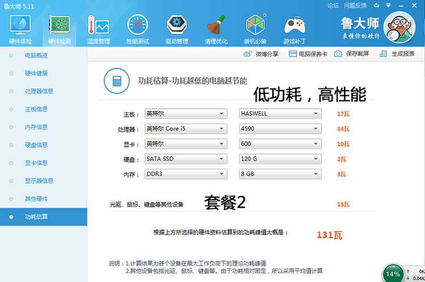Image resolution: width=425 pixels, height=282 pixels.
Task: Click the motherboard 17瓦 value
Action: (343, 114)
